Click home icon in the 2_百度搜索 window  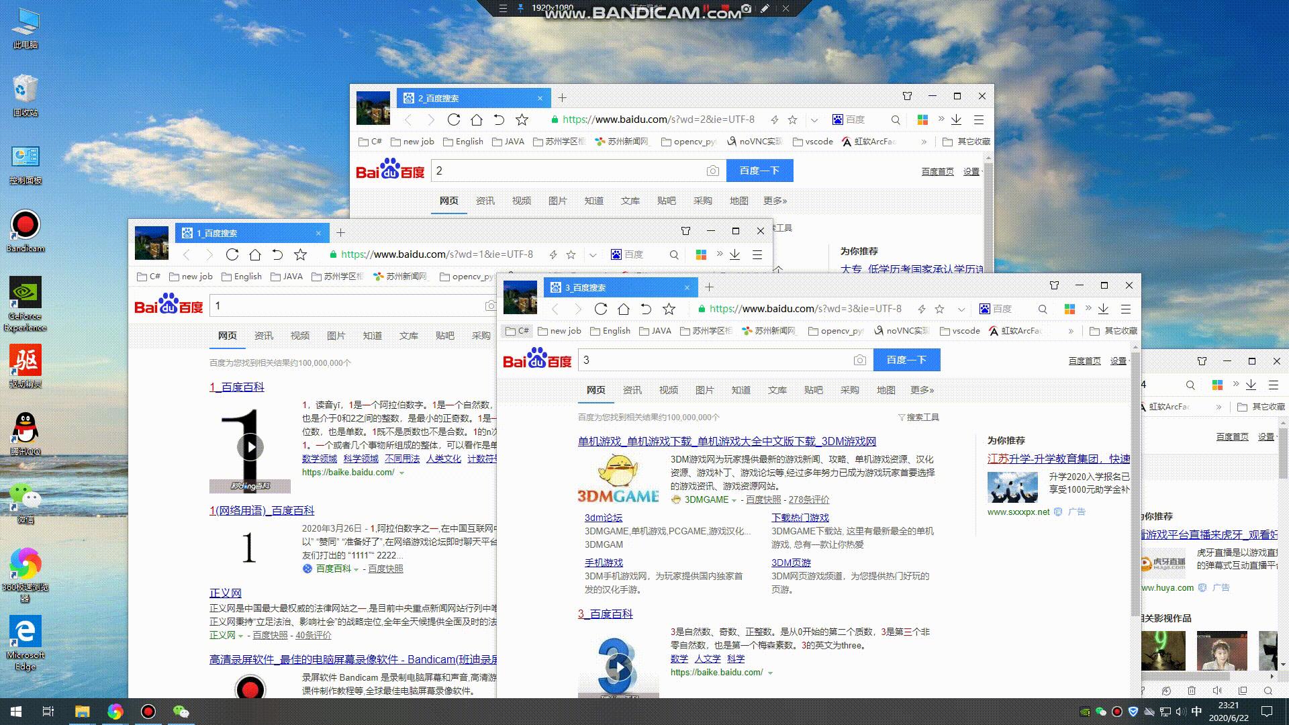477,119
